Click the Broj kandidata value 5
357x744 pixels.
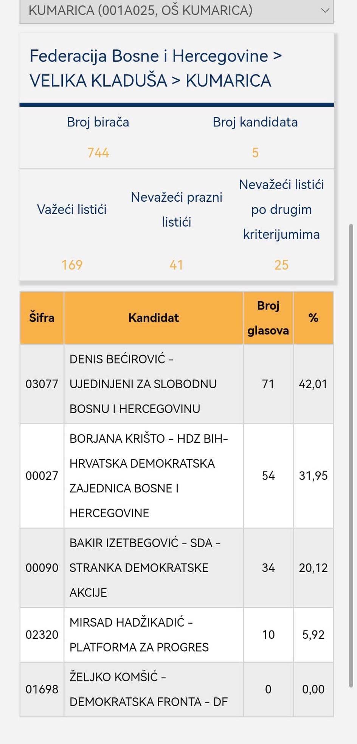pyautogui.click(x=255, y=153)
